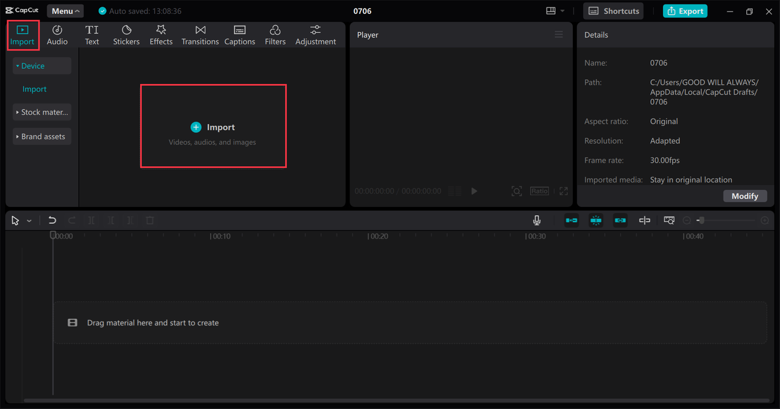Screen dimensions: 780x409
Task: Toggle the auto snapping option
Action: [596, 220]
